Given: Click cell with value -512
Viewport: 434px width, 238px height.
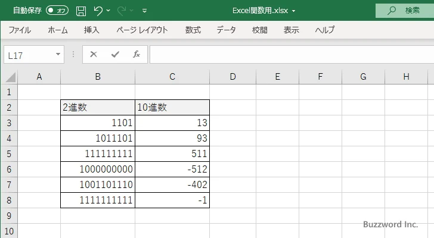Looking at the screenshot, I should tap(172, 169).
